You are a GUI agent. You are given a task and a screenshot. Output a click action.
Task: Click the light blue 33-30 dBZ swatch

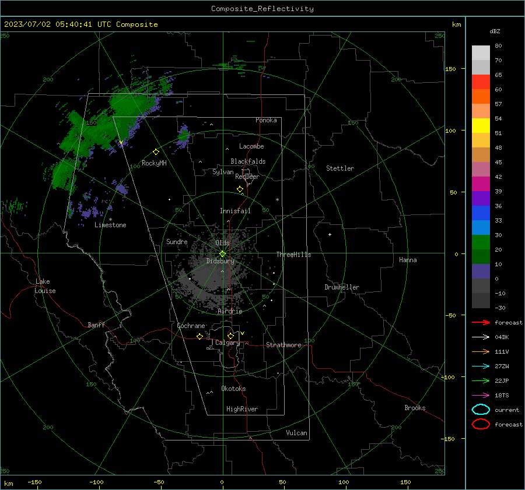click(x=481, y=227)
